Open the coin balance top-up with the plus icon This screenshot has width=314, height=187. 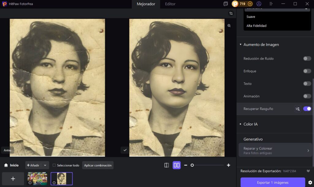pyautogui.click(x=250, y=4)
